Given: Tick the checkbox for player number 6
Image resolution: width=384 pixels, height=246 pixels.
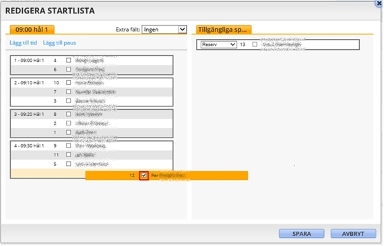Looking at the screenshot, I should pyautogui.click(x=69, y=69).
